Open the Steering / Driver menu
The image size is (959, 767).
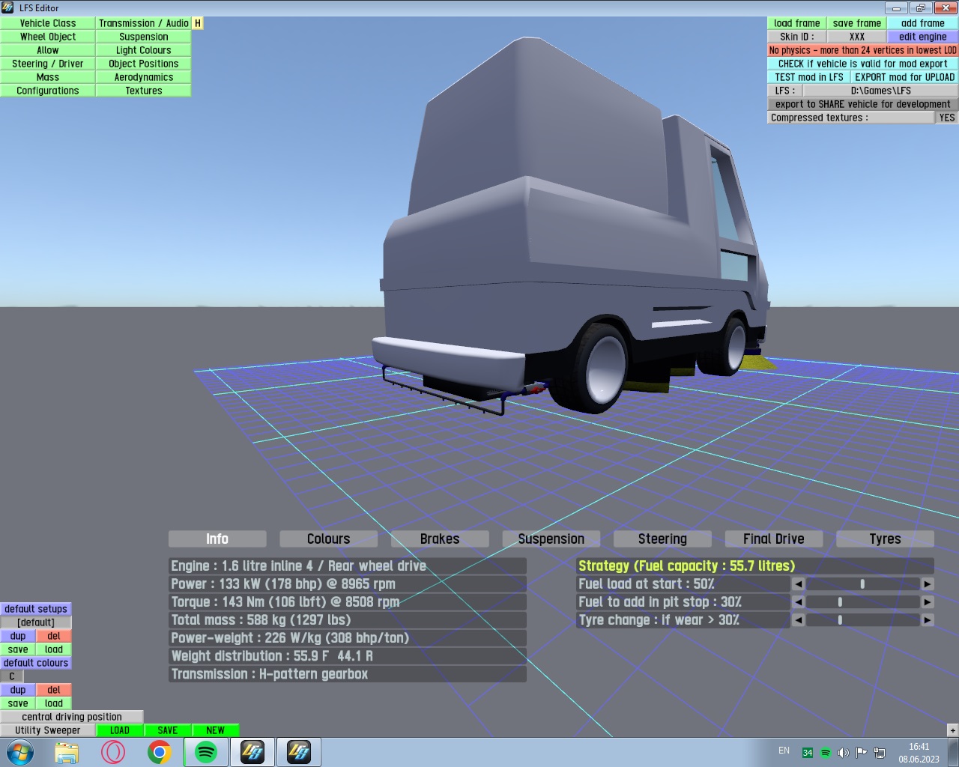coord(48,64)
